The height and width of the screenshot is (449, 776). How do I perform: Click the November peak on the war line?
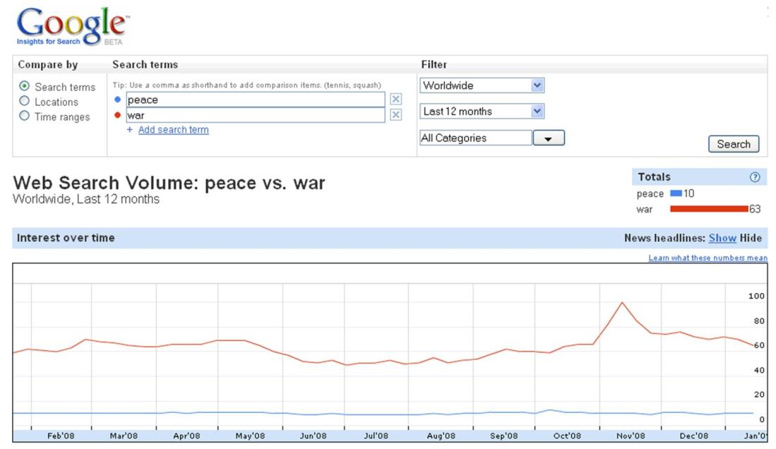pos(622,302)
